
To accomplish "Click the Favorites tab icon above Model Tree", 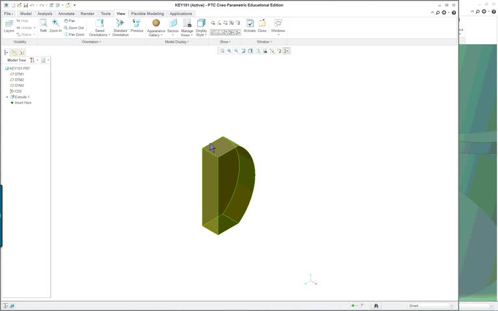I will point(21,52).
